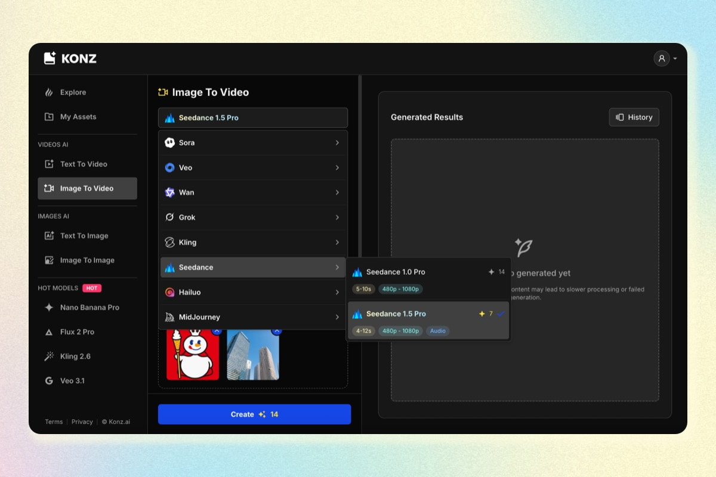This screenshot has height=477, width=716.
Task: Click the Grok logo icon
Action: coord(169,218)
